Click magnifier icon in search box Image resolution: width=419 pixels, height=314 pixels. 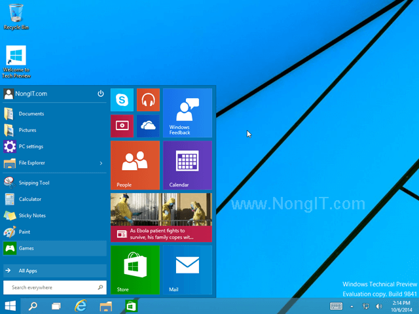pyautogui.click(x=100, y=287)
